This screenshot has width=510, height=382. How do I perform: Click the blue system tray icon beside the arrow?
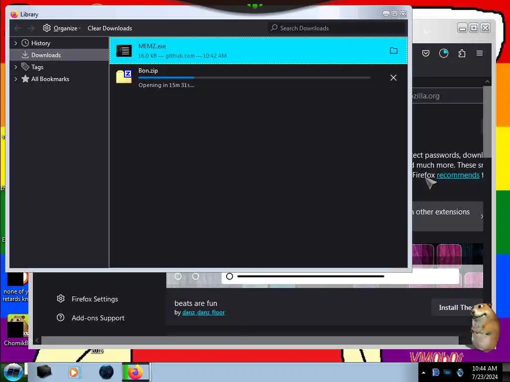tap(435, 372)
